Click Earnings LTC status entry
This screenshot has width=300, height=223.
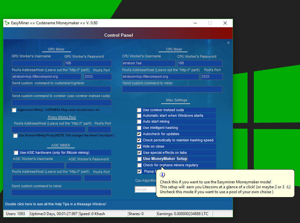[184, 214]
